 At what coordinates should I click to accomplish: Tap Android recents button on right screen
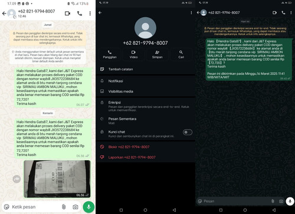point(221,210)
